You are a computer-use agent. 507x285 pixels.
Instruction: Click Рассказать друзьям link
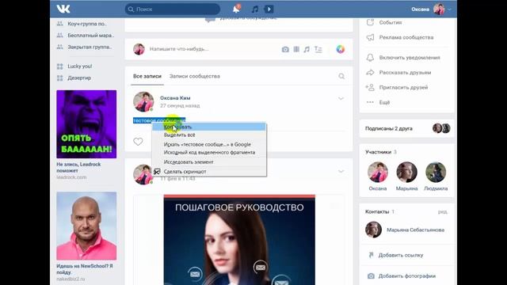(405, 72)
